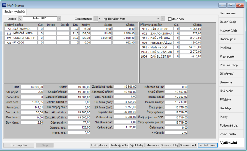247x151 pixels.
Task: Click the K výplatě value field
Action: tap(176, 133)
